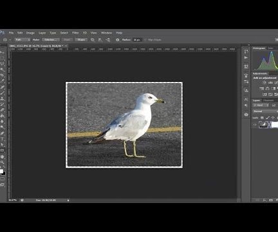Select the Zoom tool in toolbox
Screen dimensions: 278x232
tap(2, 162)
